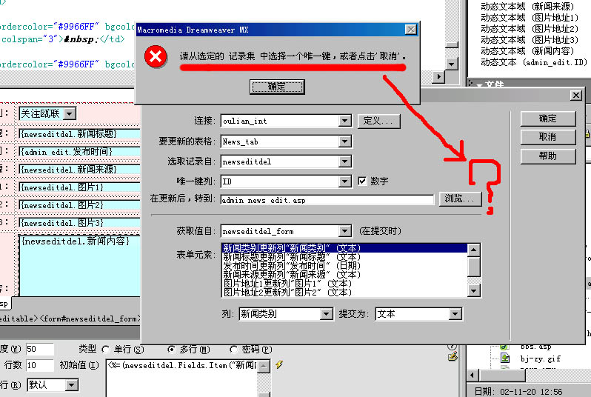Select the 单行 radio button
The width and height of the screenshot is (591, 397).
[x=107, y=350]
